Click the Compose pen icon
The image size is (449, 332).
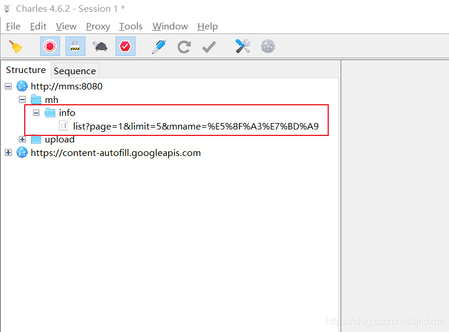pos(159,47)
